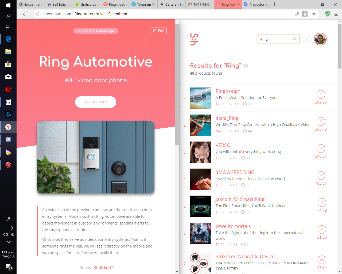The height and width of the screenshot is (274, 342).
Task: Open the Insta_Ring product thumbnail
Action: coord(201,125)
